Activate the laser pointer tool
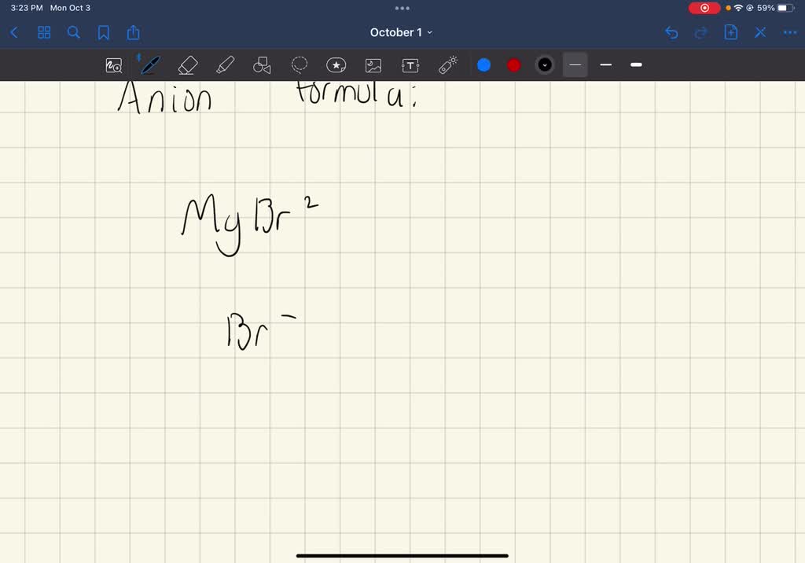 tap(447, 64)
